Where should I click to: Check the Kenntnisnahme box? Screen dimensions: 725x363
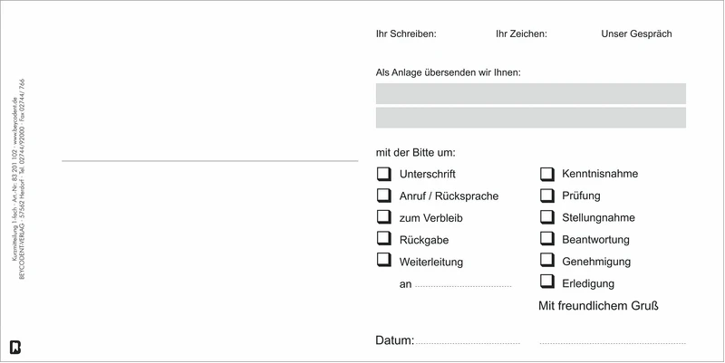tap(546, 173)
